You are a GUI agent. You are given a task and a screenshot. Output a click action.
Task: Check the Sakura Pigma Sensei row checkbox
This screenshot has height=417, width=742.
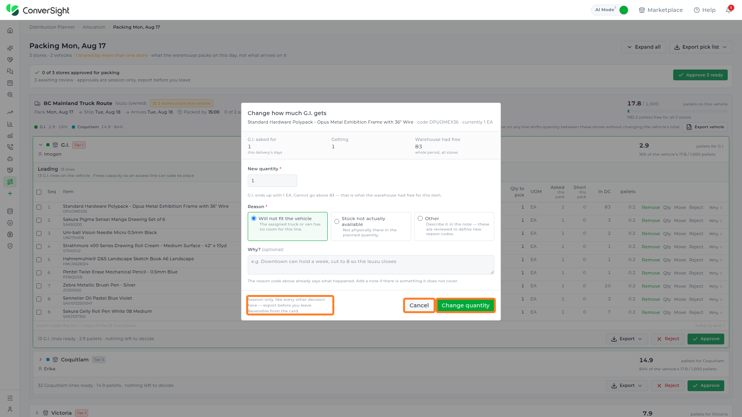39,220
